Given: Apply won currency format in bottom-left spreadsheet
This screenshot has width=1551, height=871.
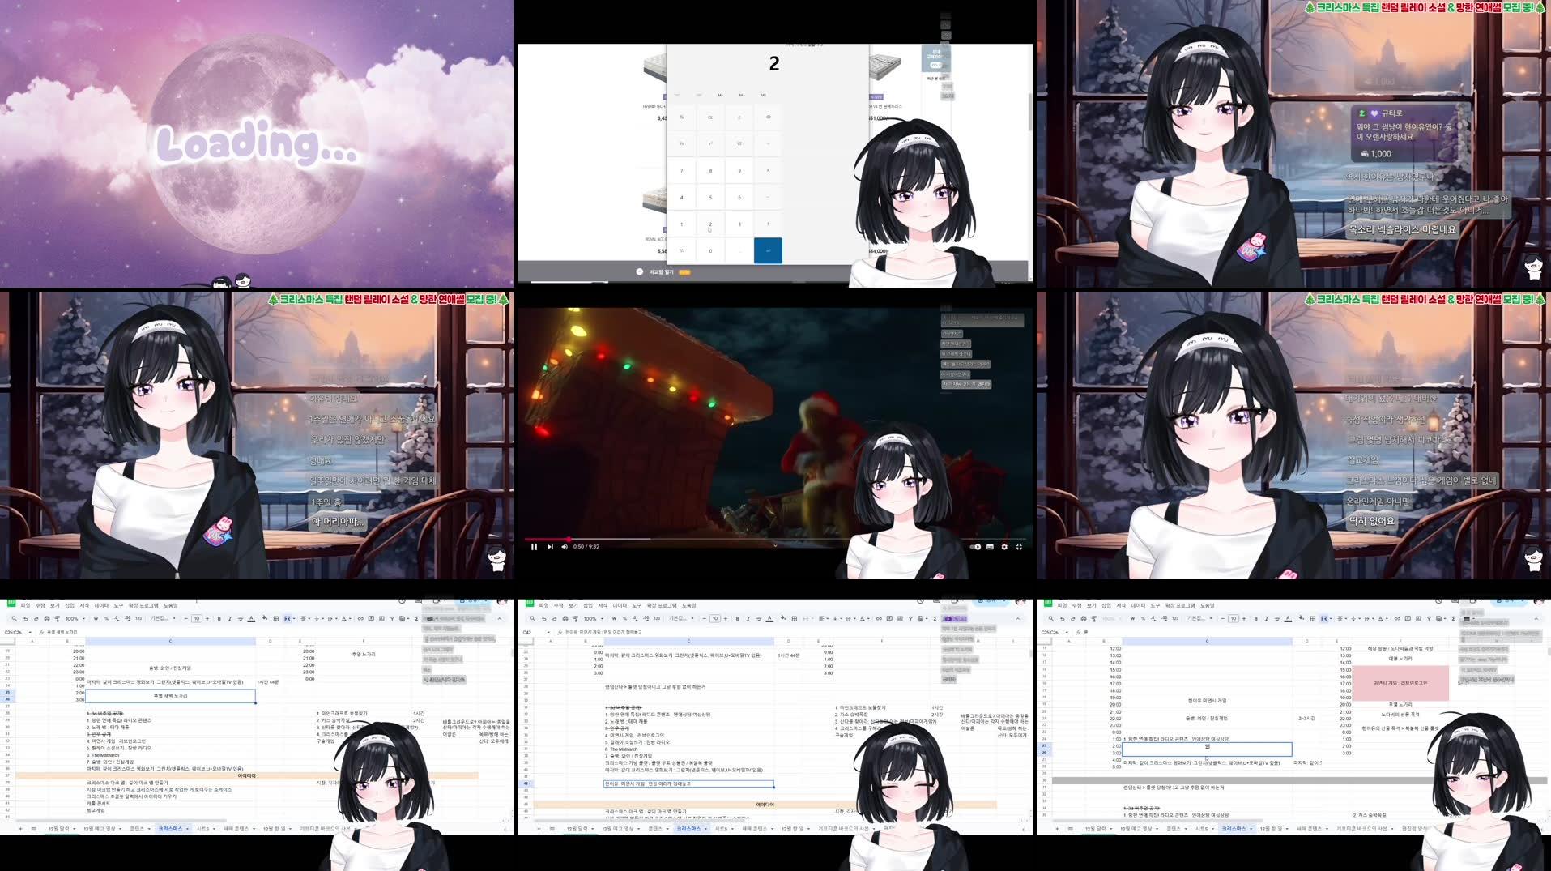Looking at the screenshot, I should click(x=96, y=619).
